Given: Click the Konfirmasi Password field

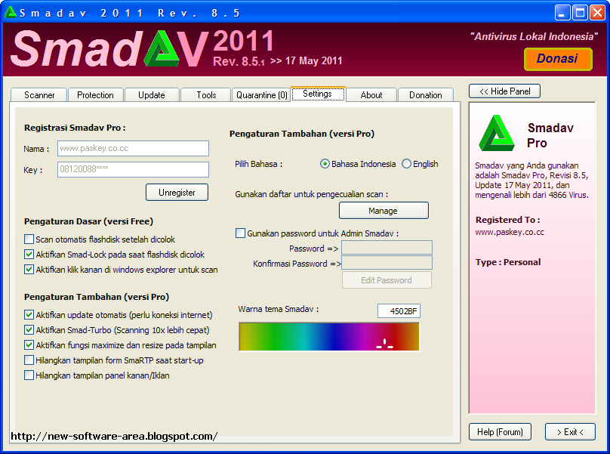Looking at the screenshot, I should (x=387, y=263).
